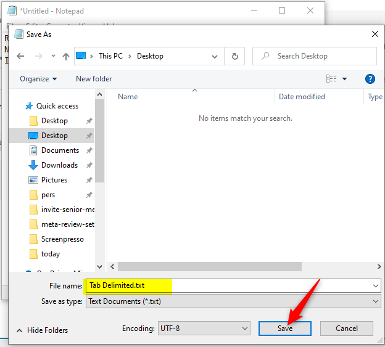The image size is (385, 347).
Task: Click pin icon beside pers
Action: click(89, 195)
